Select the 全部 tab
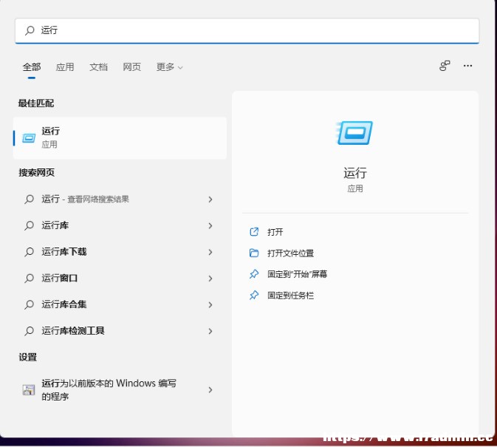Screen dimensions: 497x447 32,67
